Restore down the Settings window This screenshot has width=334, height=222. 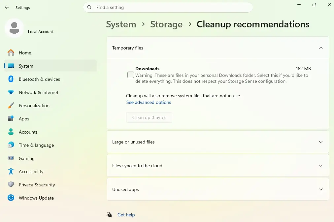coord(314,5)
